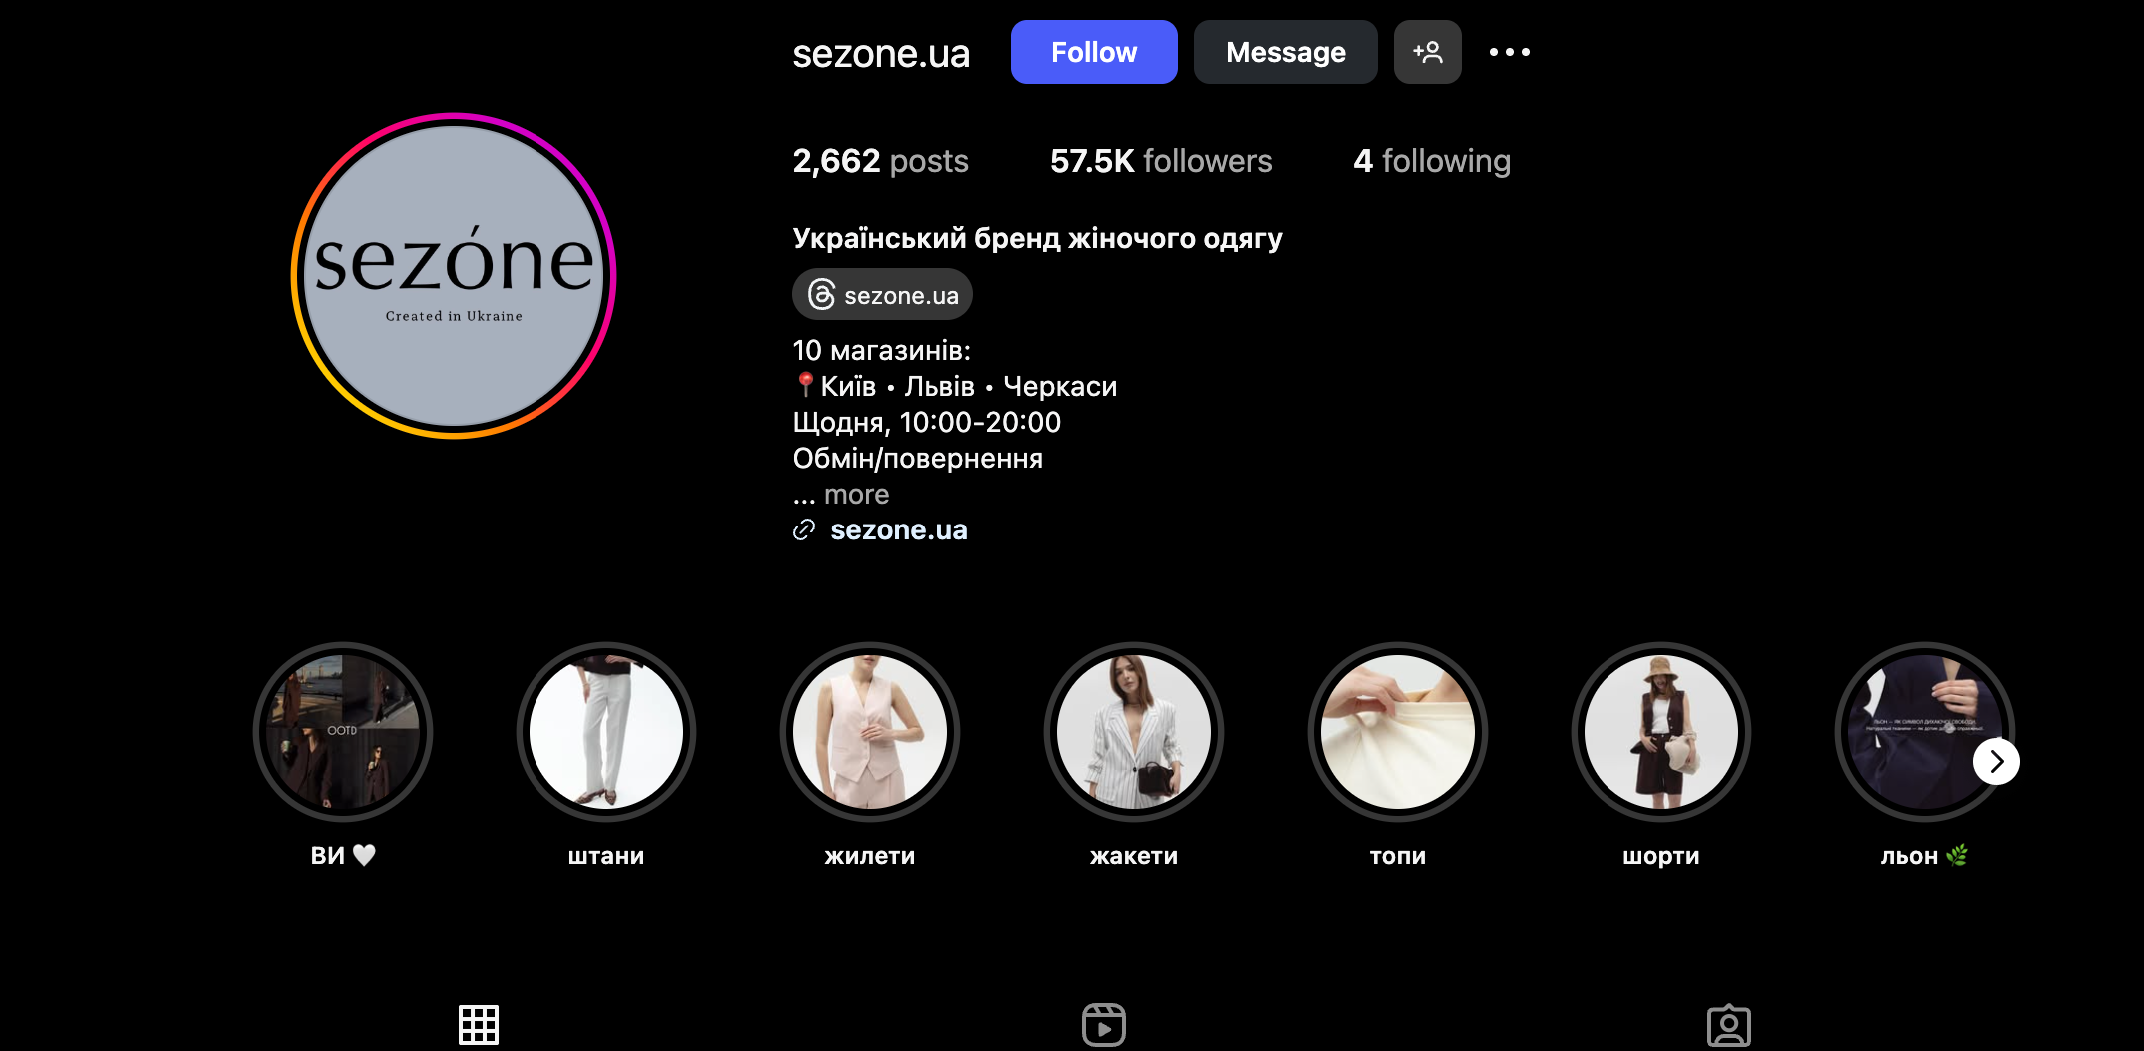Viewport: 2144px width, 1051px height.
Task: Open the ВИ highlight
Action: [x=343, y=732]
